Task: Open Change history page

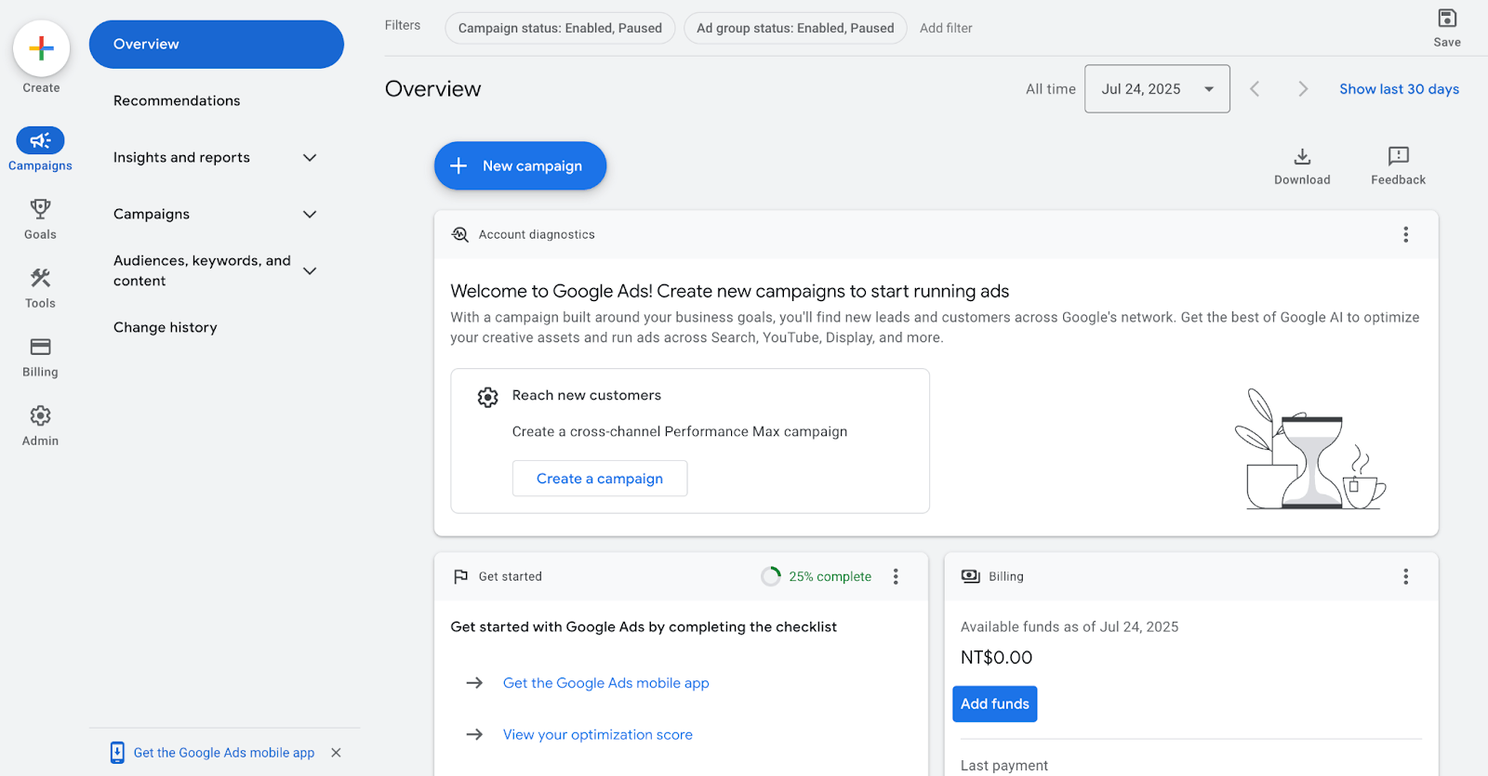Action: (166, 327)
